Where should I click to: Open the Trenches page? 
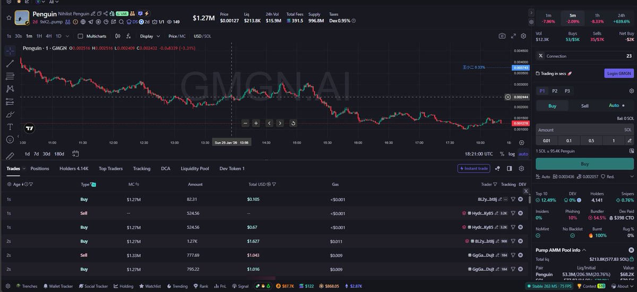coord(27,286)
